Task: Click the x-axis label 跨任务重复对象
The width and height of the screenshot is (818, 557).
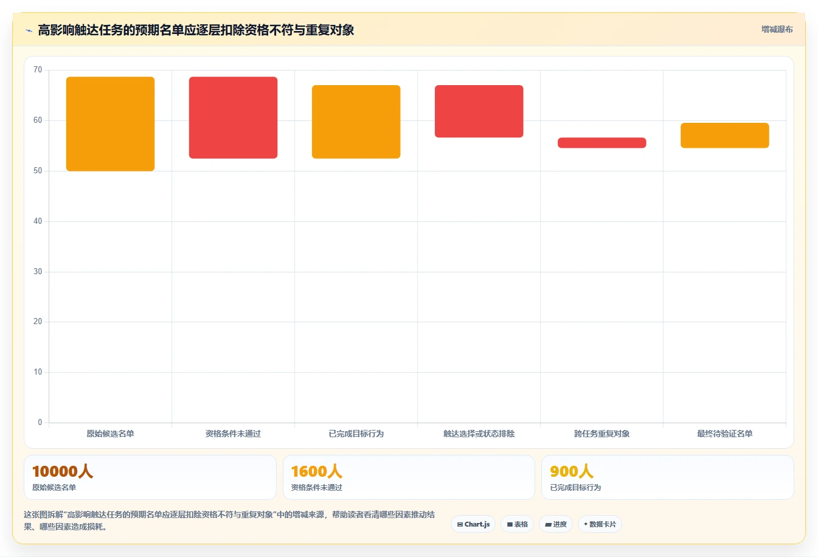Action: pyautogui.click(x=601, y=434)
